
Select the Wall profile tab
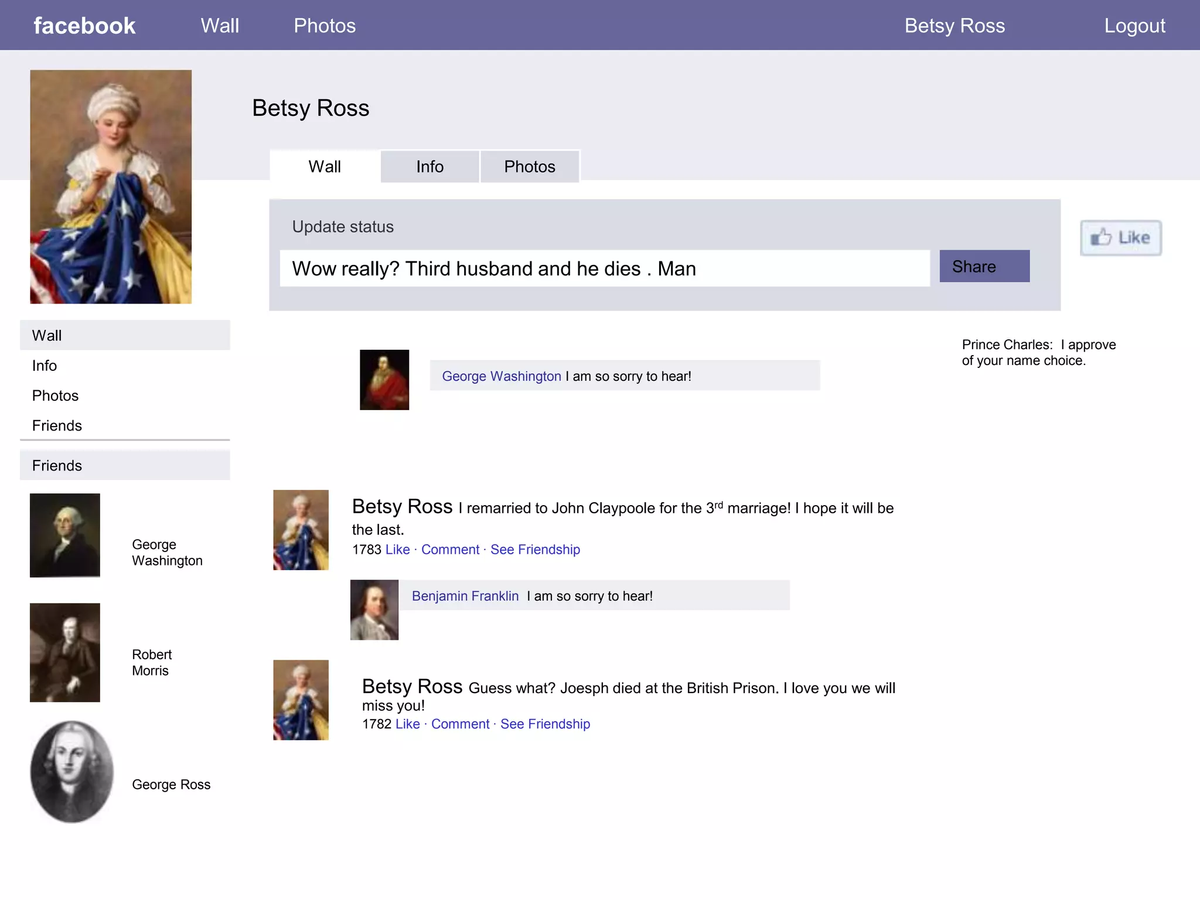point(325,167)
